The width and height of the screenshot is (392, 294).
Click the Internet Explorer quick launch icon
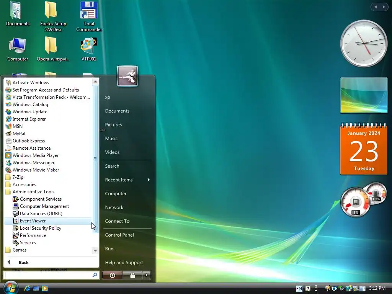[27, 288]
